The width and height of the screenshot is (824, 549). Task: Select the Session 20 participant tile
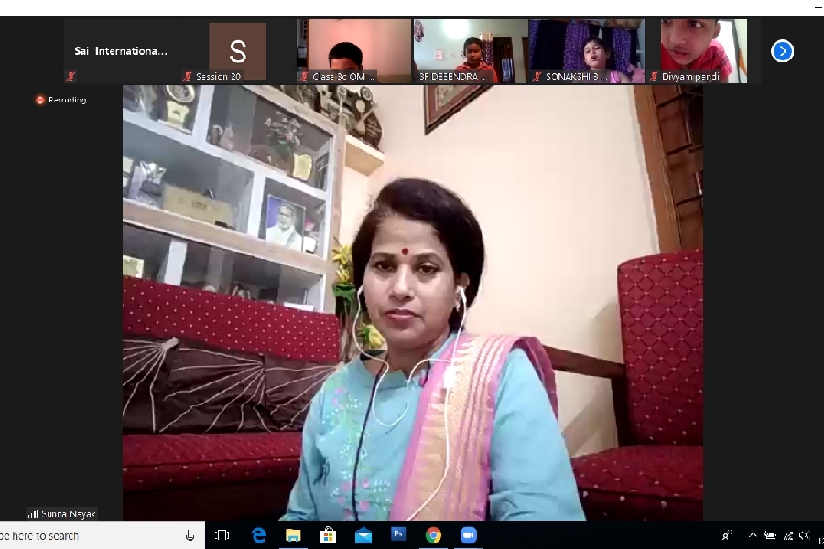tap(237, 51)
